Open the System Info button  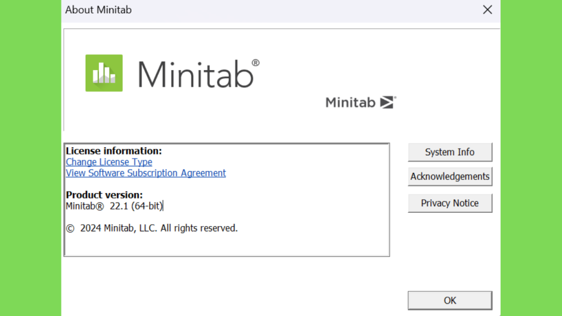tap(450, 152)
